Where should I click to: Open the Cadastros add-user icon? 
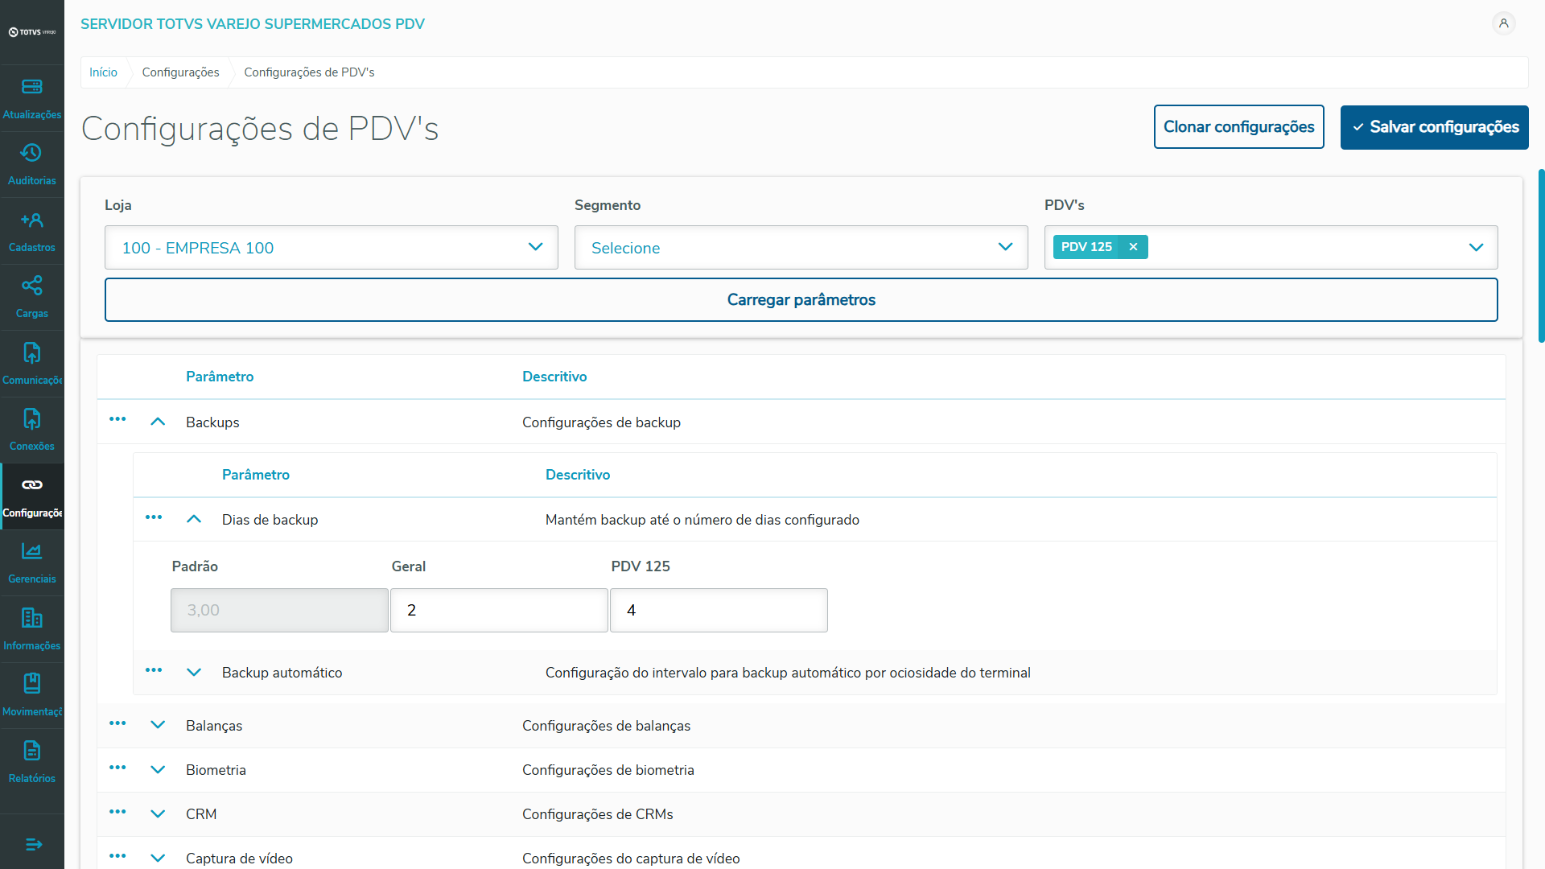[32, 220]
